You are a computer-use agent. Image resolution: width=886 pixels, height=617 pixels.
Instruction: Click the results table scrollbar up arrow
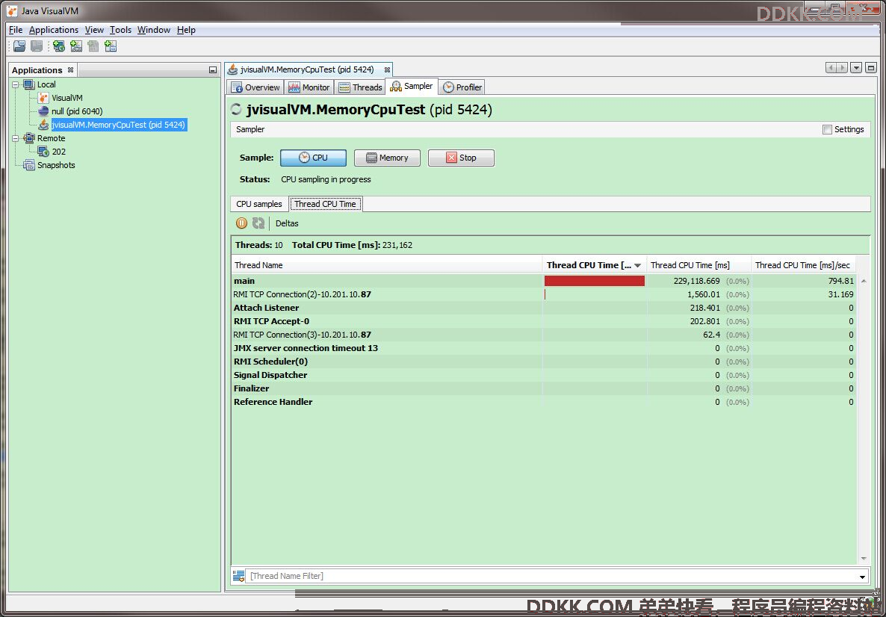[864, 281]
